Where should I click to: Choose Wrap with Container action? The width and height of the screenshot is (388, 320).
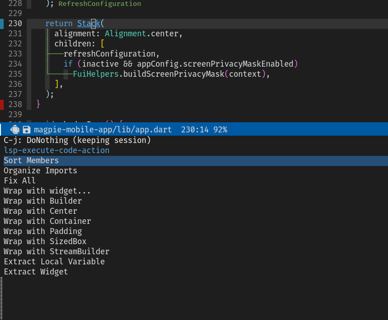47,221
